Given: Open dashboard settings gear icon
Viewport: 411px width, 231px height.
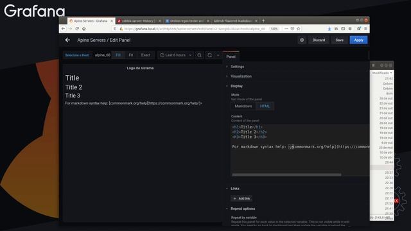Looking at the screenshot, I should [x=302, y=40].
